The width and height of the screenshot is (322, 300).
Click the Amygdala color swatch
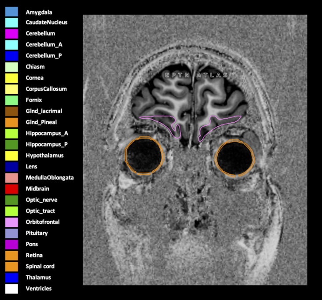(11, 12)
